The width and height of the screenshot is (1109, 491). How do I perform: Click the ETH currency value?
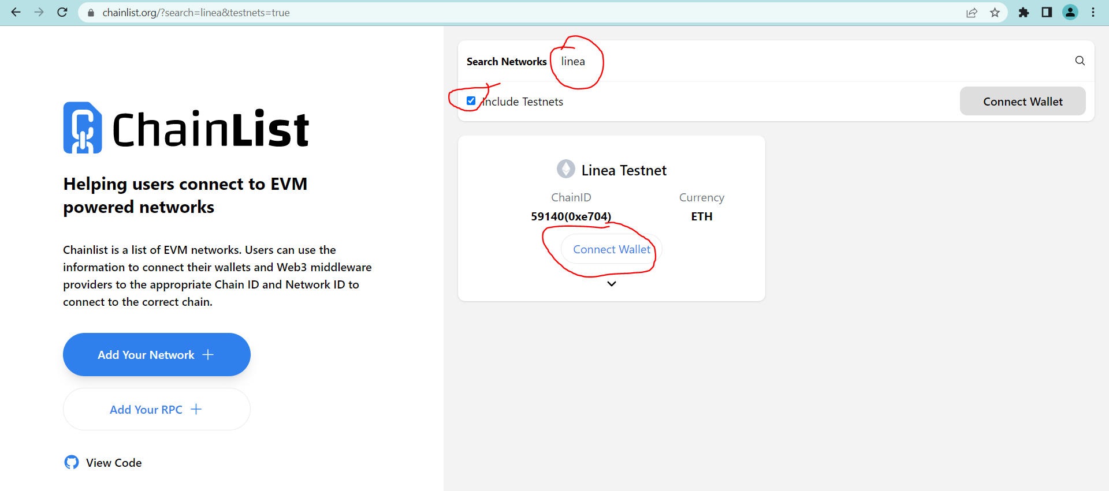point(702,216)
